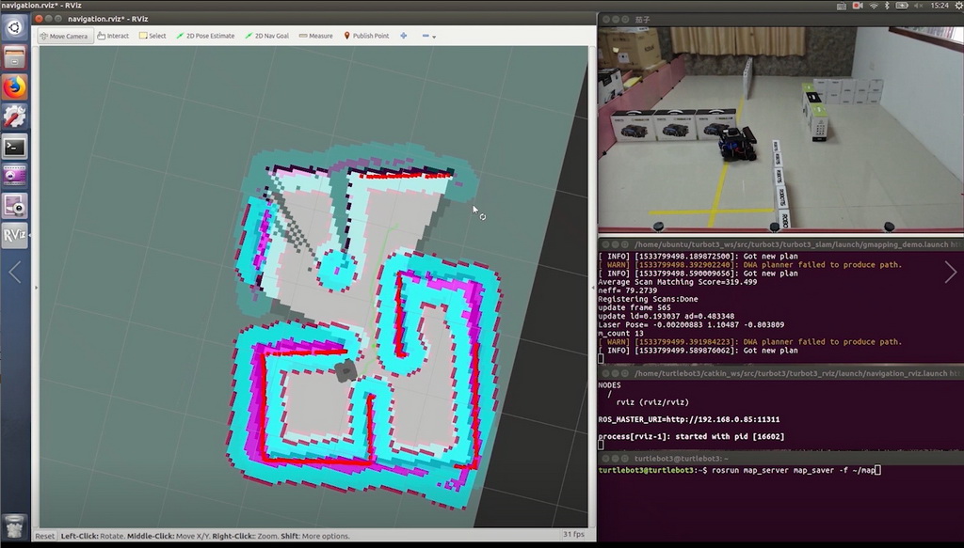The width and height of the screenshot is (964, 548).
Task: Click the blue plus add-tool icon
Action: click(404, 36)
